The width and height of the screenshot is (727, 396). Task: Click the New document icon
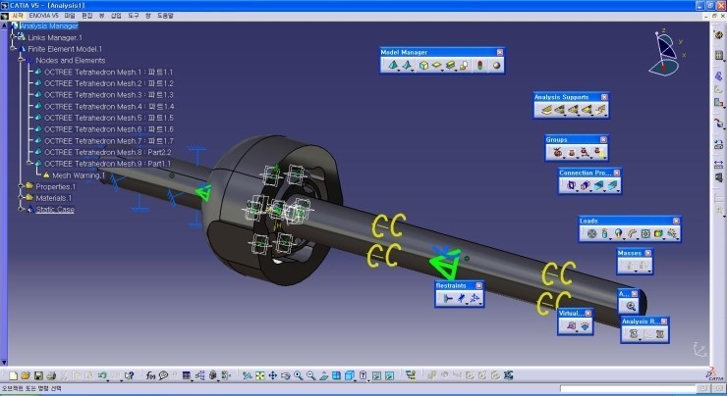point(13,375)
